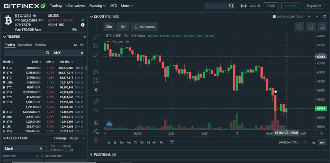This screenshot has height=163, width=330.
Task: Switch chart to fullscreen mode
Action: [x=311, y=27]
